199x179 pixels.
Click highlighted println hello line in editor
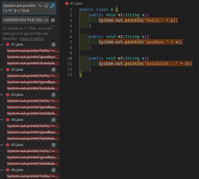click(138, 20)
